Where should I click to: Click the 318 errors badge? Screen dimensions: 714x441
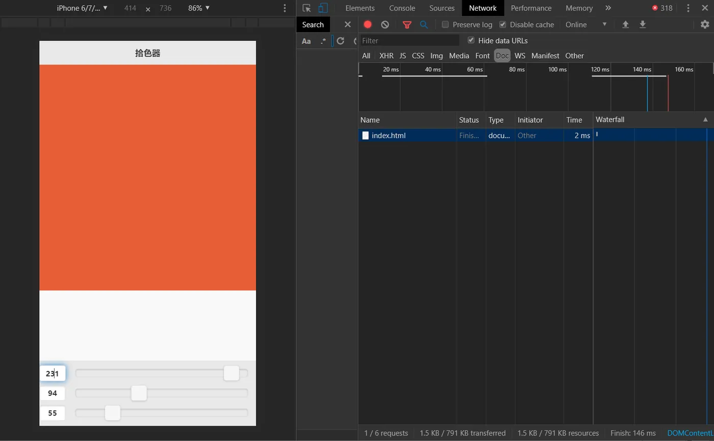coord(662,8)
